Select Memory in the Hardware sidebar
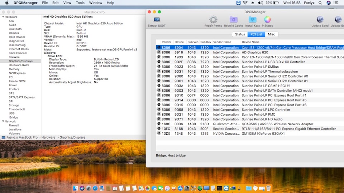 point(14,69)
